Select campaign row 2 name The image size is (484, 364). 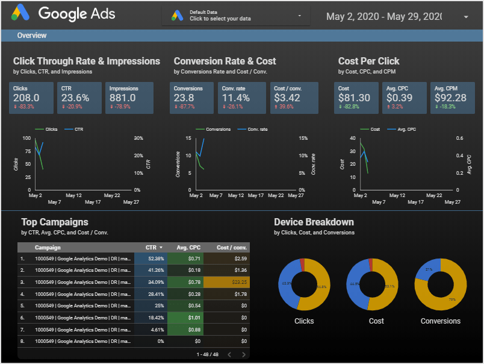(x=82, y=270)
